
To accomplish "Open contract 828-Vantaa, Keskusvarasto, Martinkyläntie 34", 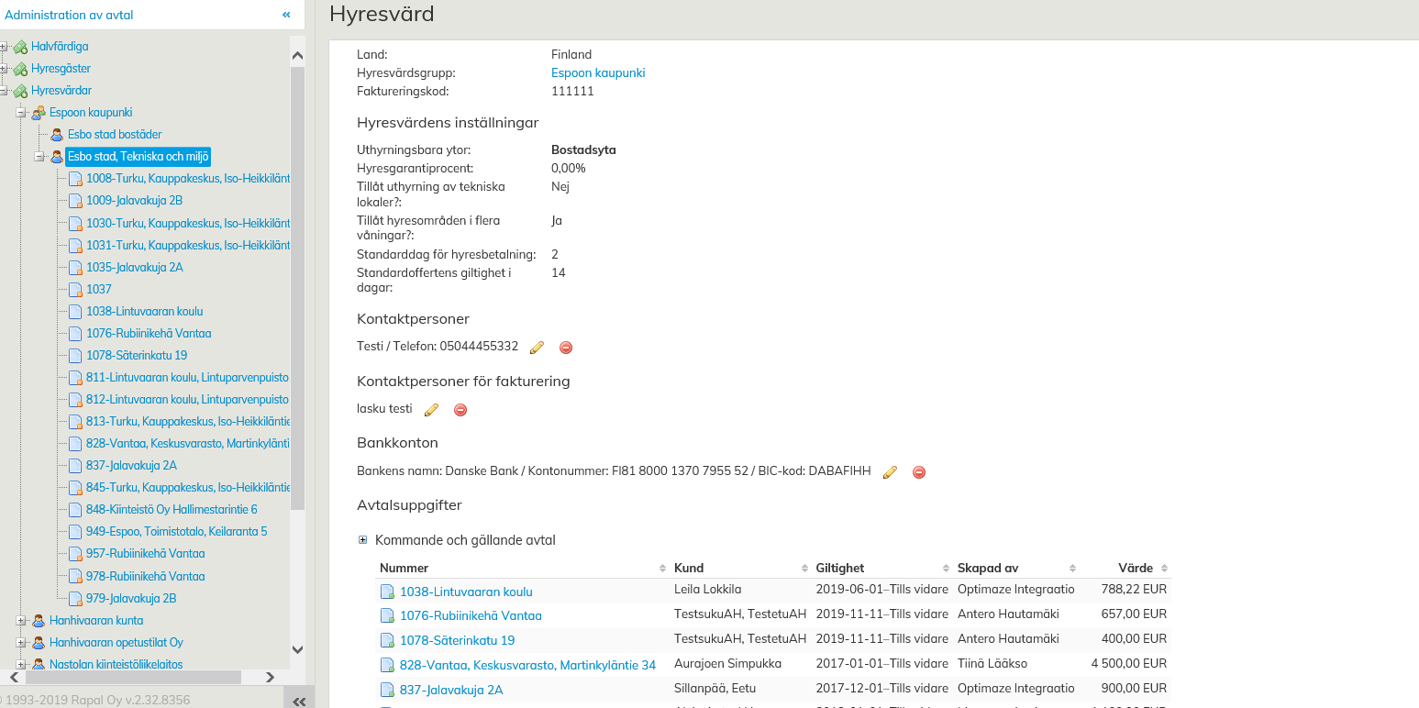I will pyautogui.click(x=527, y=665).
